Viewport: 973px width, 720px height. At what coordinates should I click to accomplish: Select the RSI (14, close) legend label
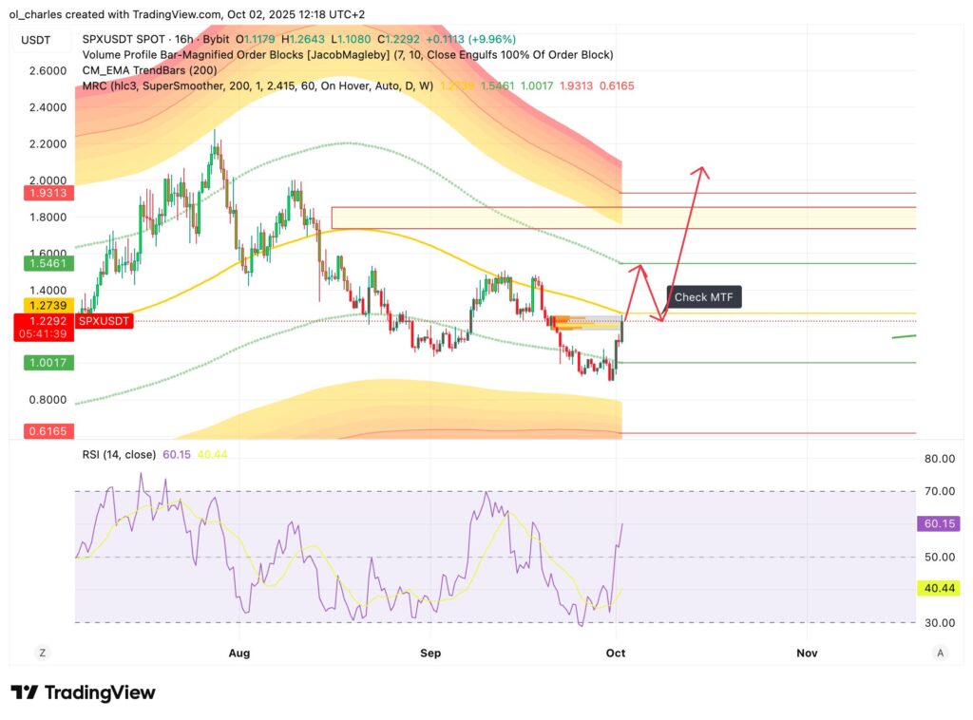(122, 454)
